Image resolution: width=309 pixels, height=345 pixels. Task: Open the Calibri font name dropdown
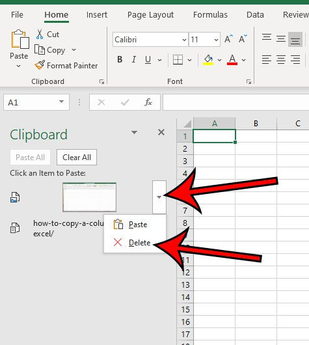(184, 40)
